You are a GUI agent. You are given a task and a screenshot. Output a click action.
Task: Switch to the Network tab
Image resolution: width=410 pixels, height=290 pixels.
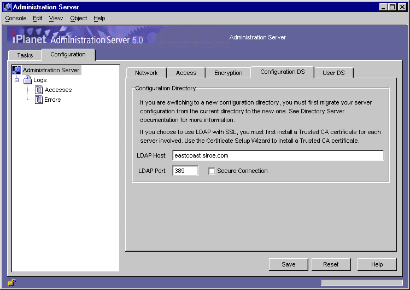(x=146, y=73)
